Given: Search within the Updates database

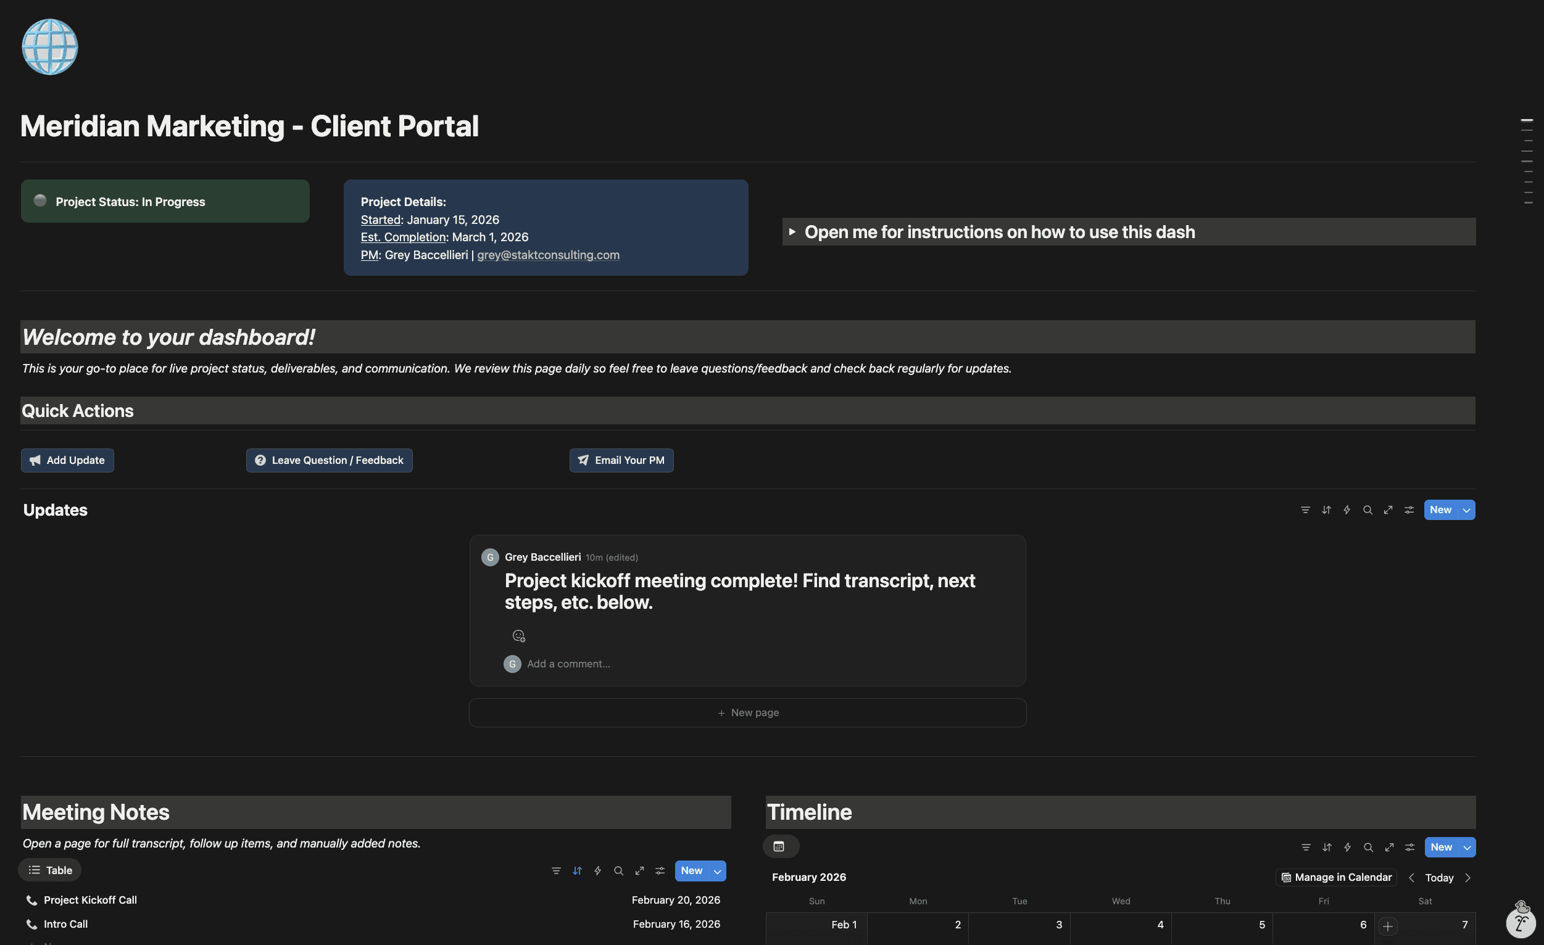Looking at the screenshot, I should click(x=1368, y=510).
